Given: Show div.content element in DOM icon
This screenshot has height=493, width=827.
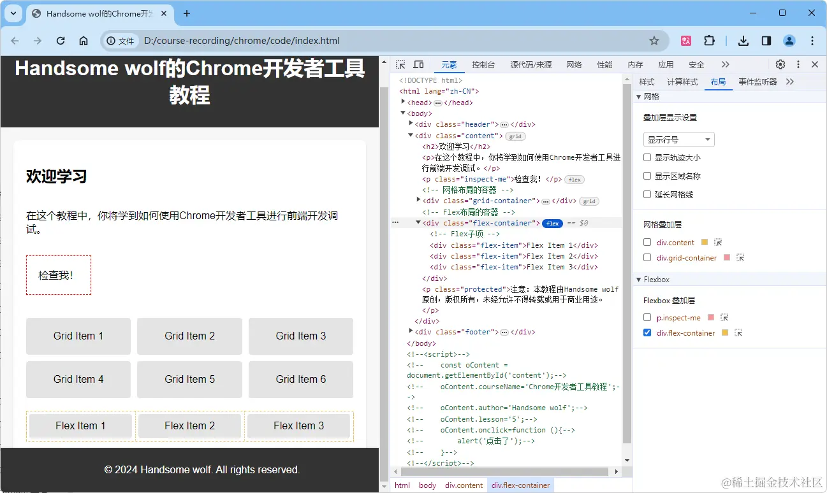Looking at the screenshot, I should [718, 242].
